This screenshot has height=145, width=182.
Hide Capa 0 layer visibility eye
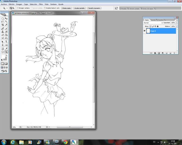point(144,31)
